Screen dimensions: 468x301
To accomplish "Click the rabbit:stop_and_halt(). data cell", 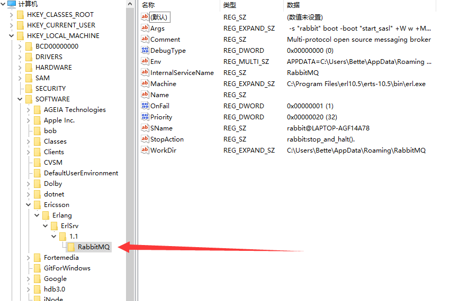I will (x=321, y=139).
